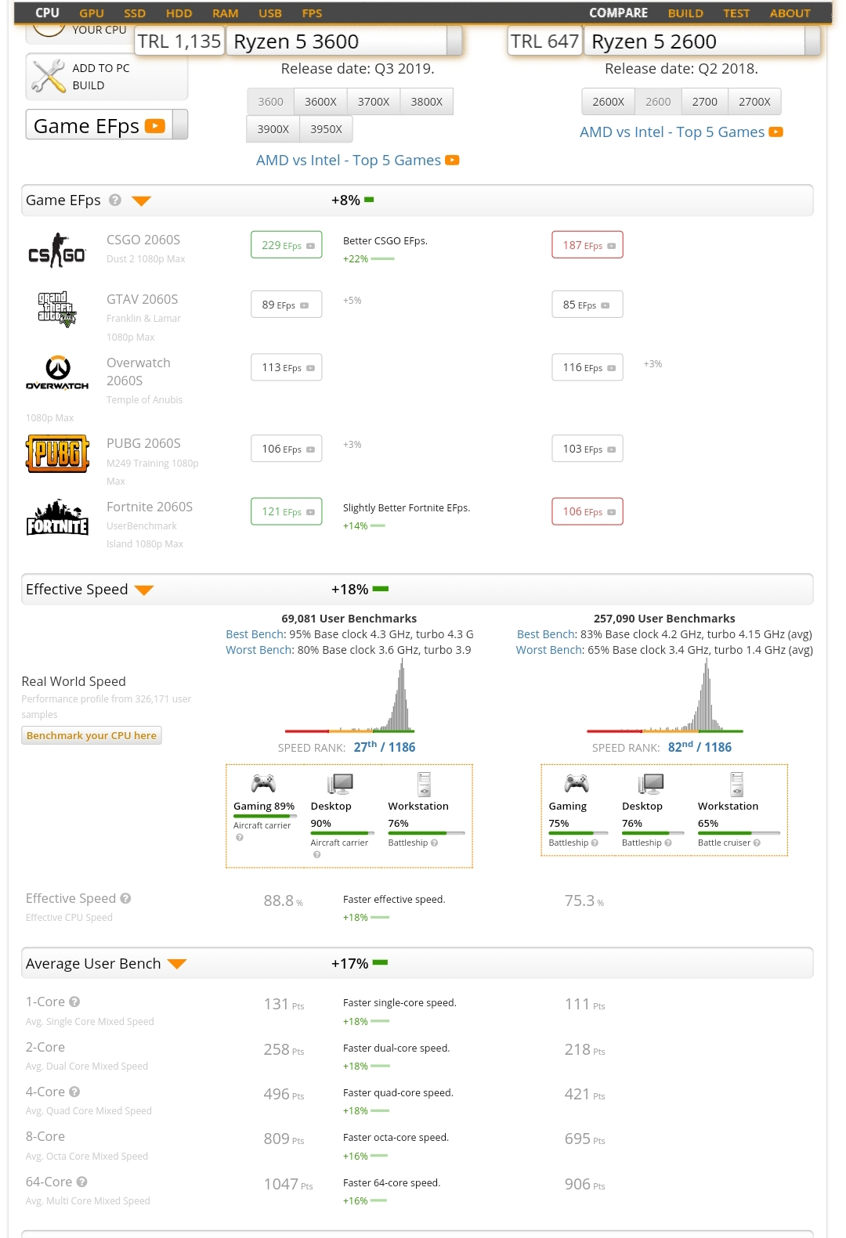846x1238 pixels.
Task: Collapse the Effective Speed section with its orange arrow
Action: pyautogui.click(x=144, y=590)
